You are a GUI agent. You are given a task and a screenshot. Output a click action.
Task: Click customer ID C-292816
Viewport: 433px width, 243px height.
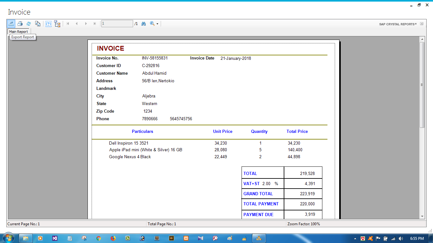151,66
